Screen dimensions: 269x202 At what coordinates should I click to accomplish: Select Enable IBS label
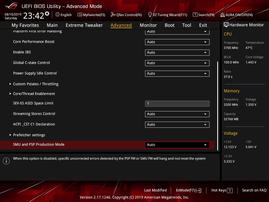[22, 52]
